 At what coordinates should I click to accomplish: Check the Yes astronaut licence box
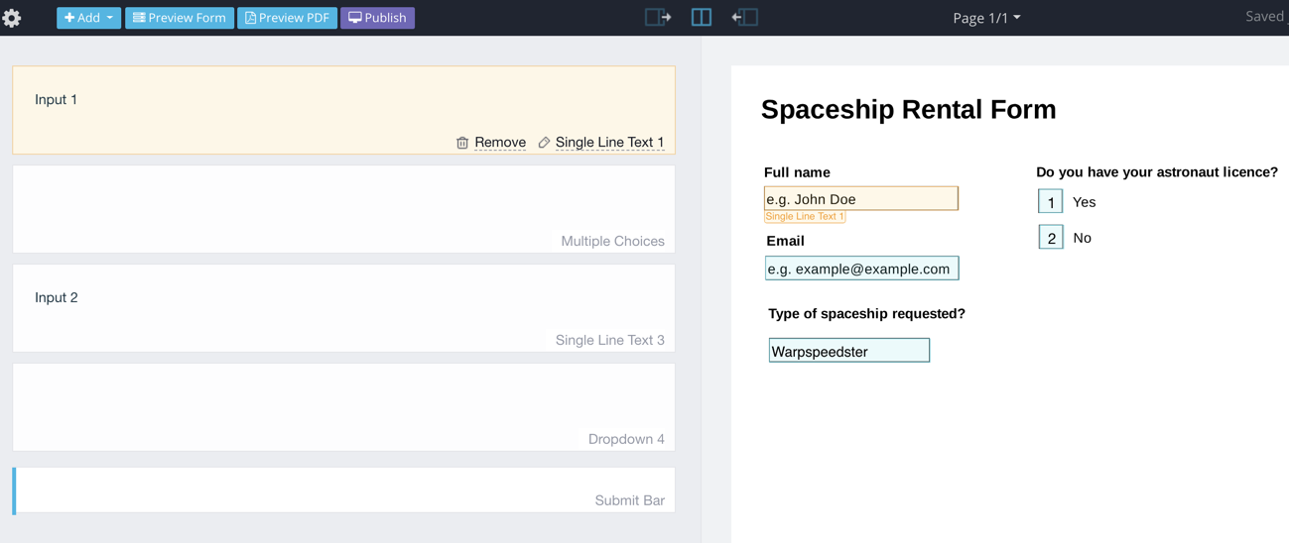[1050, 202]
